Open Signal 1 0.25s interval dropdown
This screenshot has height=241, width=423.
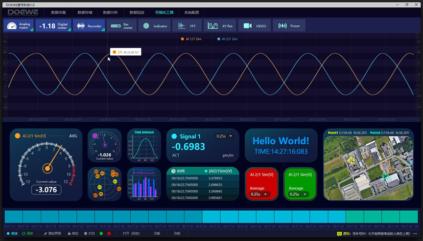[x=224, y=136]
